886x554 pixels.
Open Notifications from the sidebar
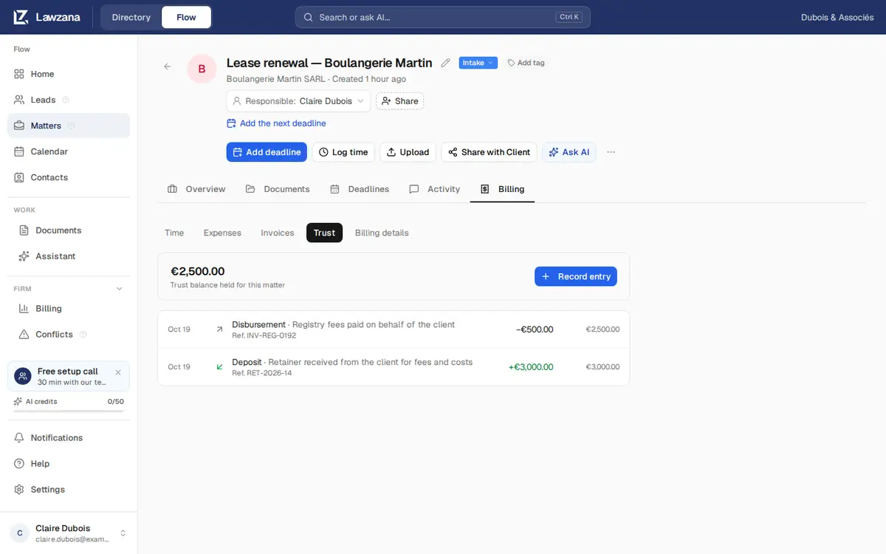click(69, 438)
